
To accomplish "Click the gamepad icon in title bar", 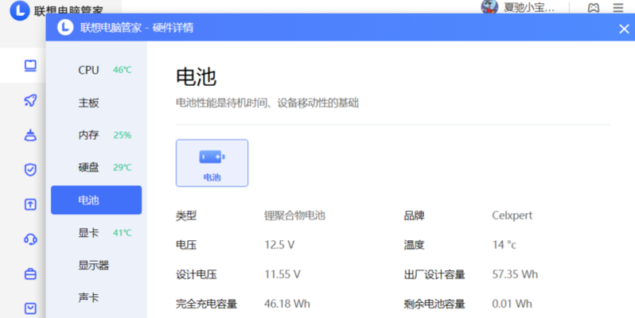I will tap(593, 8).
